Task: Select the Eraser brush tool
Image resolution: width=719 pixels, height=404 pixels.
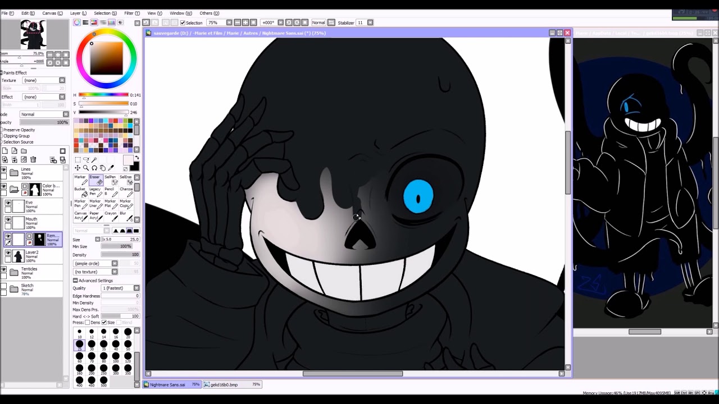Action: pos(95,180)
